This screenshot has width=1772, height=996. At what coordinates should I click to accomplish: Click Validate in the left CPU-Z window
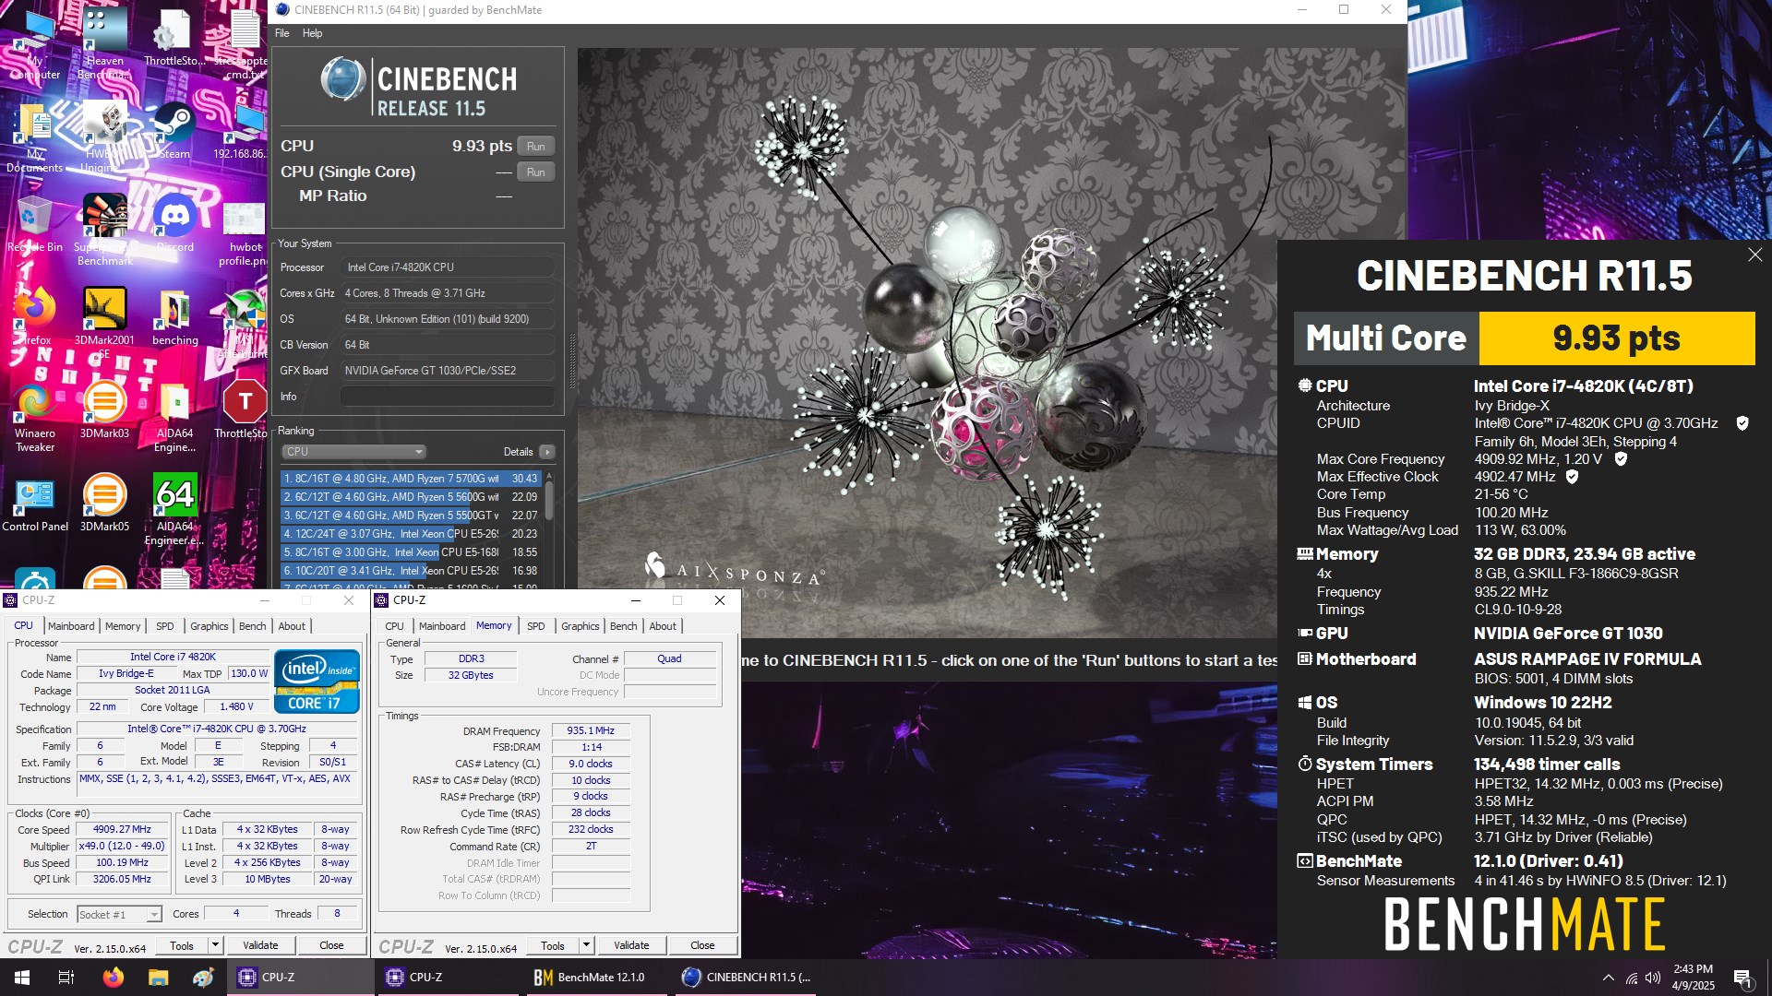(260, 945)
